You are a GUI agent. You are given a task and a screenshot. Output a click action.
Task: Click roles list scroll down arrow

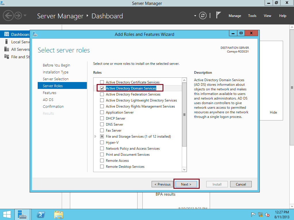(x=184, y=169)
